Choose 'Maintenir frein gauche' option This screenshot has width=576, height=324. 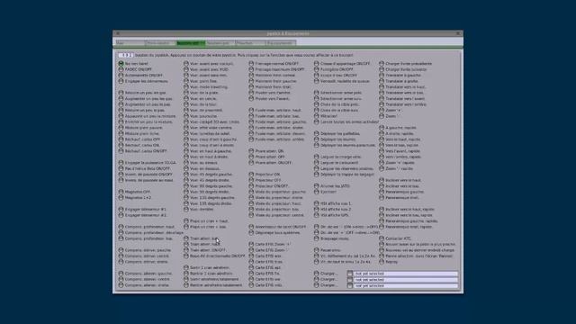(251, 81)
